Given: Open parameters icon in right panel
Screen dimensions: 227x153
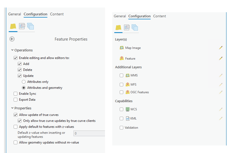Looking at the screenshot, I should [x=127, y=28].
